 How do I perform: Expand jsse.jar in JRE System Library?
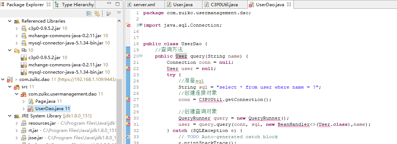pyautogui.click(x=17, y=138)
